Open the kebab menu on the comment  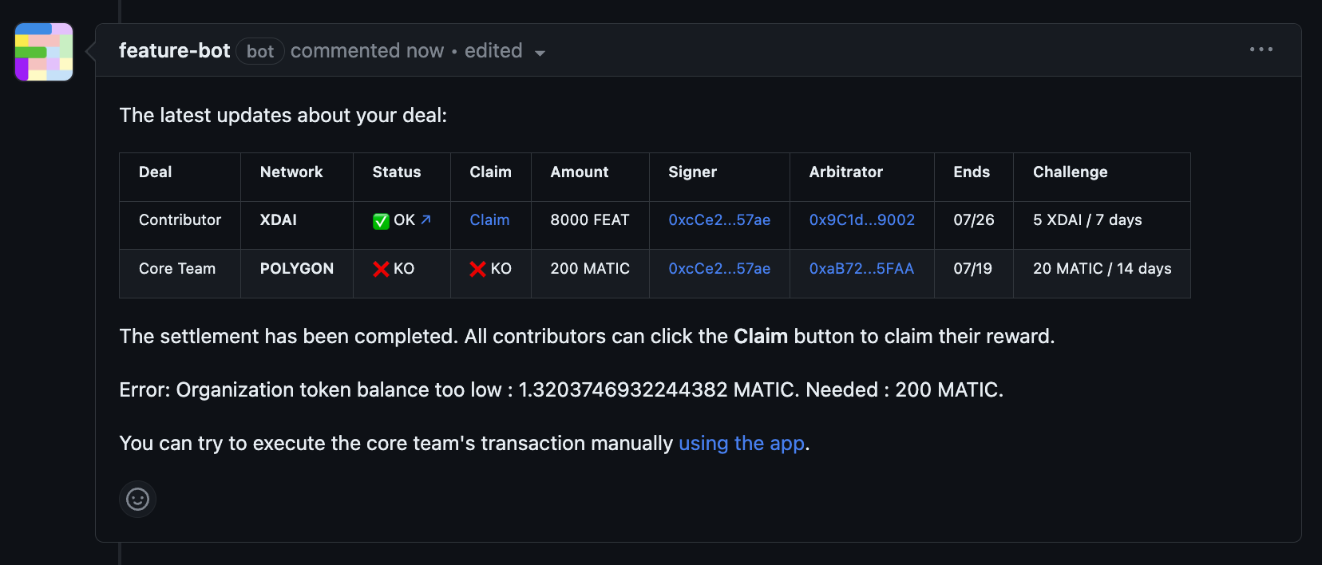1260,49
